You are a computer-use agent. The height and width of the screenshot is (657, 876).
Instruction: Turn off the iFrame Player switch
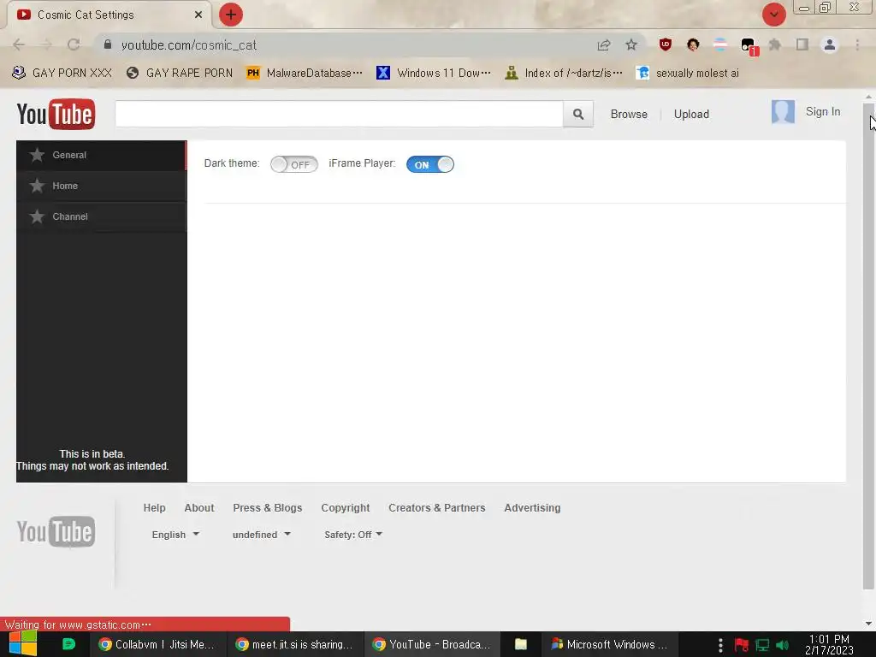tap(430, 164)
